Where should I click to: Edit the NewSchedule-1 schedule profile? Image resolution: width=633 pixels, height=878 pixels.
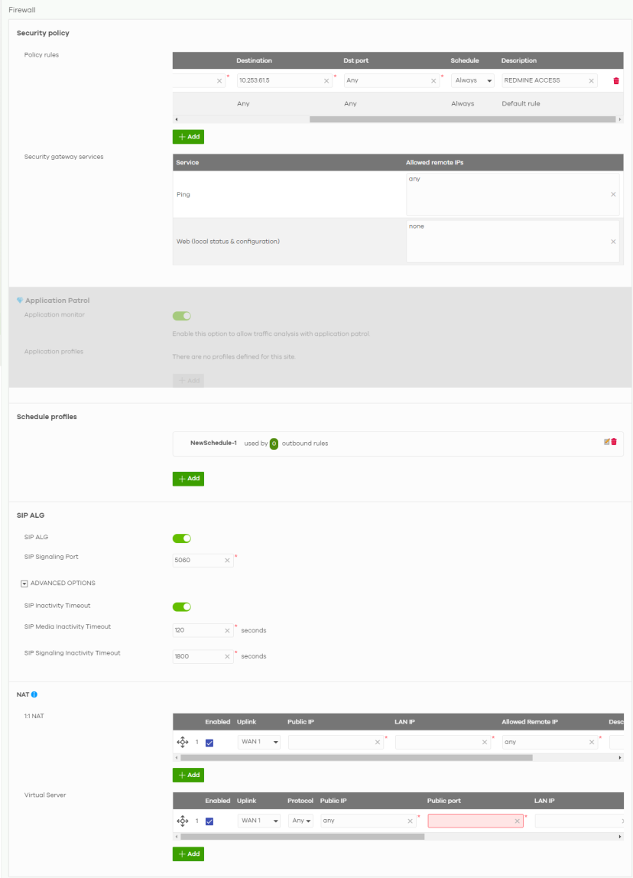coord(606,441)
